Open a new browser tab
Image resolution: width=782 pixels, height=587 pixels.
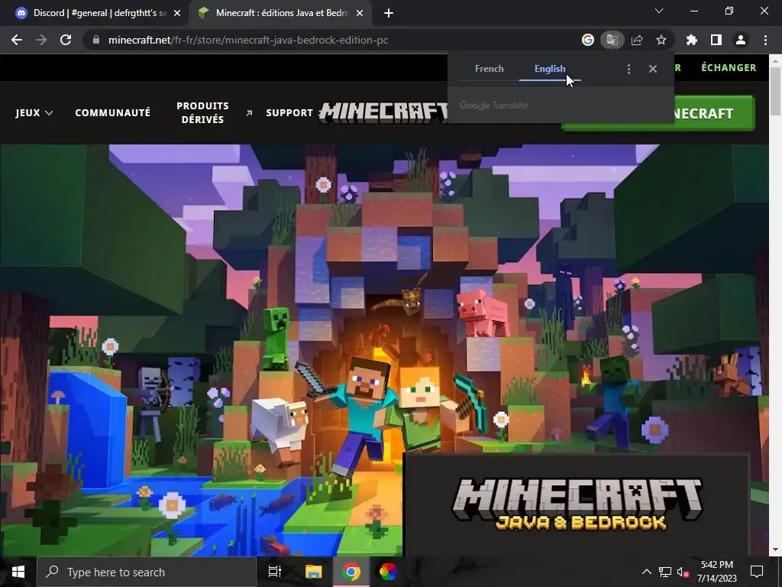click(x=389, y=13)
